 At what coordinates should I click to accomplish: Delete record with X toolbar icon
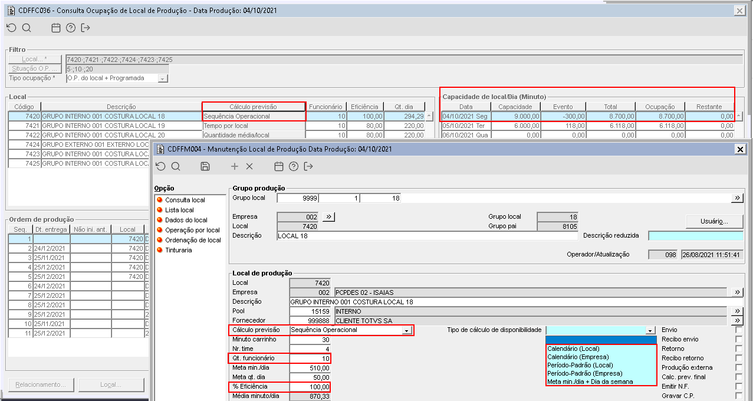pos(249,166)
